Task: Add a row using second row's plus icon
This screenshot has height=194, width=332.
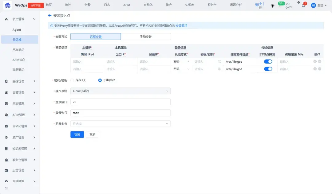Action: click(315, 69)
